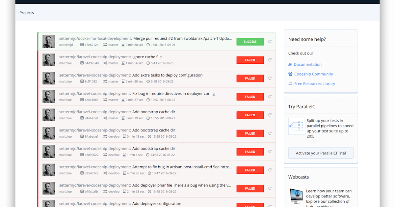
Task: Click commit icon next to e7e62124
Action: point(82,45)
